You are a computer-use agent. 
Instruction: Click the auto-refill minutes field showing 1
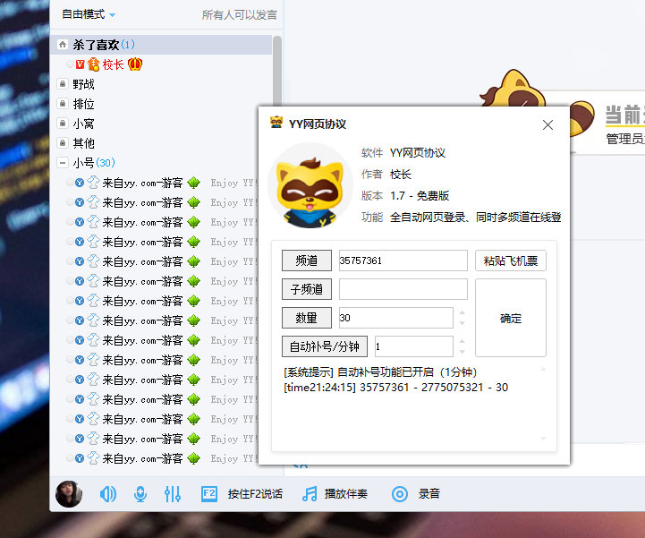[414, 346]
